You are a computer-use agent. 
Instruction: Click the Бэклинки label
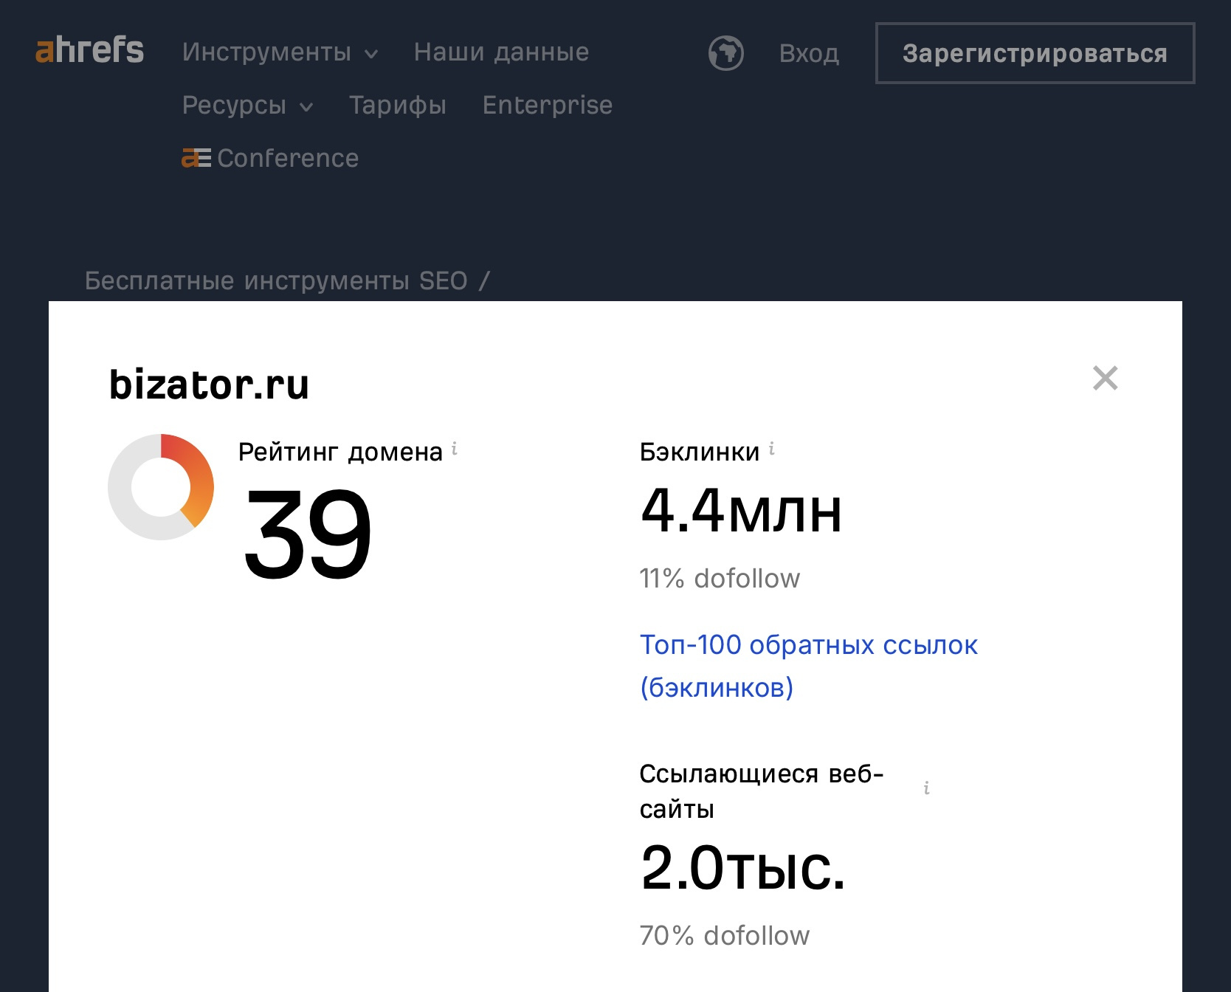700,452
